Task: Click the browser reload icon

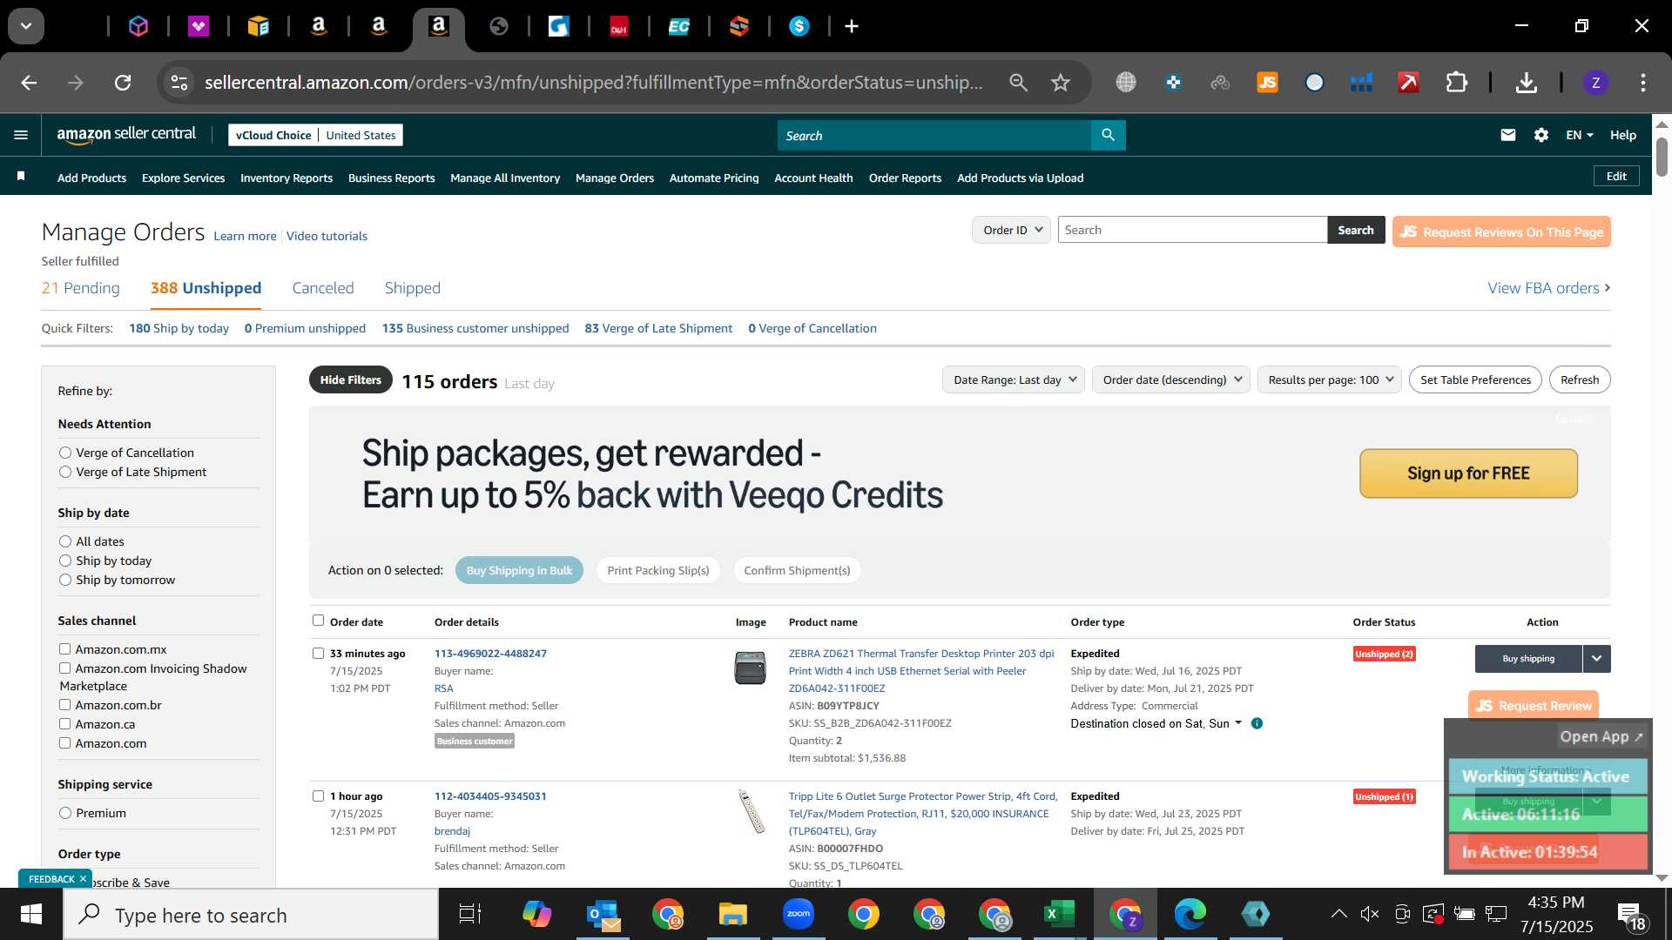Action: tap(123, 83)
